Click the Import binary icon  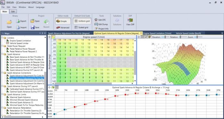pyautogui.click(x=18, y=27)
